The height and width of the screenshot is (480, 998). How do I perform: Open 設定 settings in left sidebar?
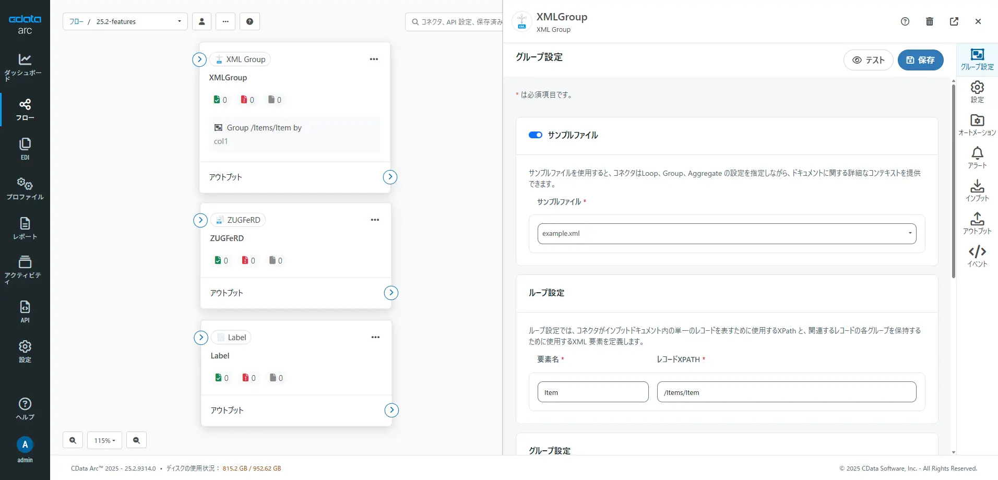(x=25, y=352)
